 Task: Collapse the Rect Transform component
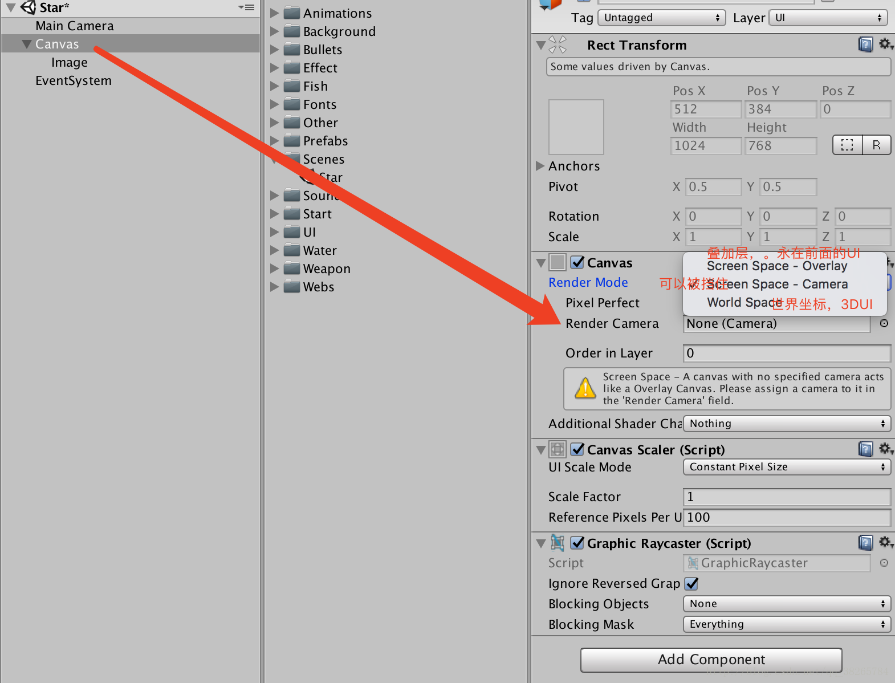click(541, 44)
